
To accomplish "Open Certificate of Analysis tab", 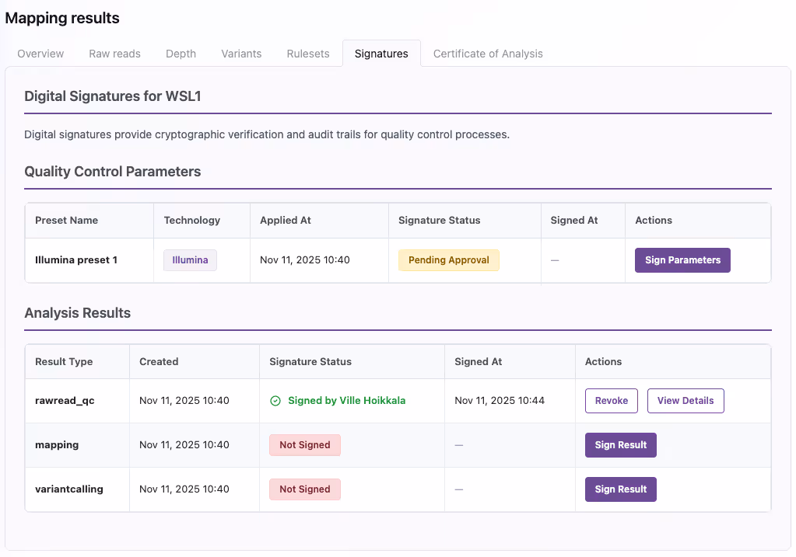I will (x=488, y=54).
